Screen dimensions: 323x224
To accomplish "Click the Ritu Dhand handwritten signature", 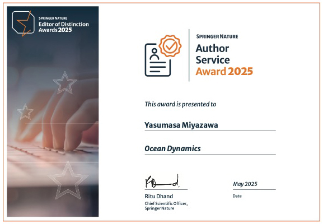I will pos(162,181).
